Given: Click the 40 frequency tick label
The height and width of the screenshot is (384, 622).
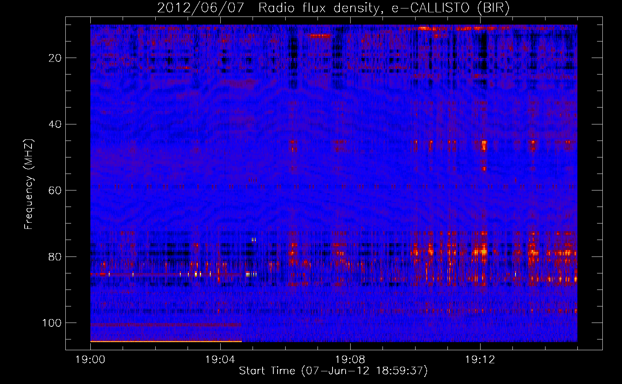Looking at the screenshot, I should coord(55,124).
